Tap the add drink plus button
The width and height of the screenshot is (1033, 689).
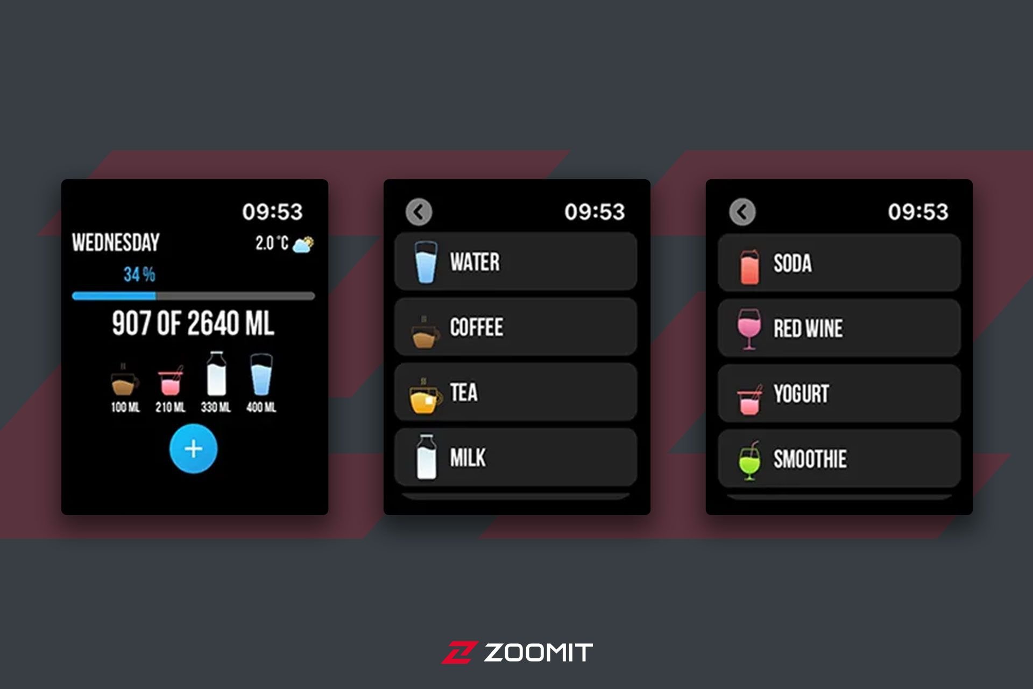pos(195,446)
